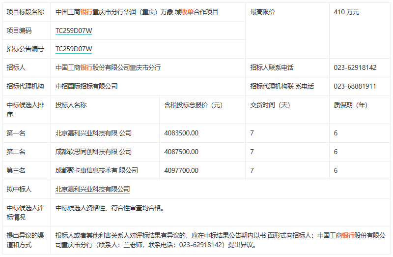Click the agency phone number 023-68881911

point(355,86)
